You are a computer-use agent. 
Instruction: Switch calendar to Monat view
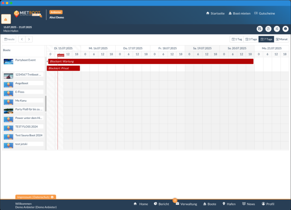tap(282, 39)
